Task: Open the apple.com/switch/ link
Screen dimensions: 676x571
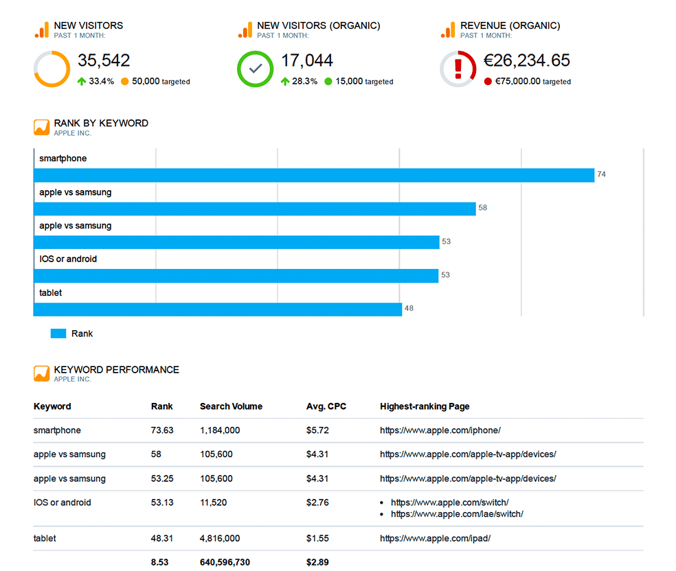Action: click(x=450, y=502)
